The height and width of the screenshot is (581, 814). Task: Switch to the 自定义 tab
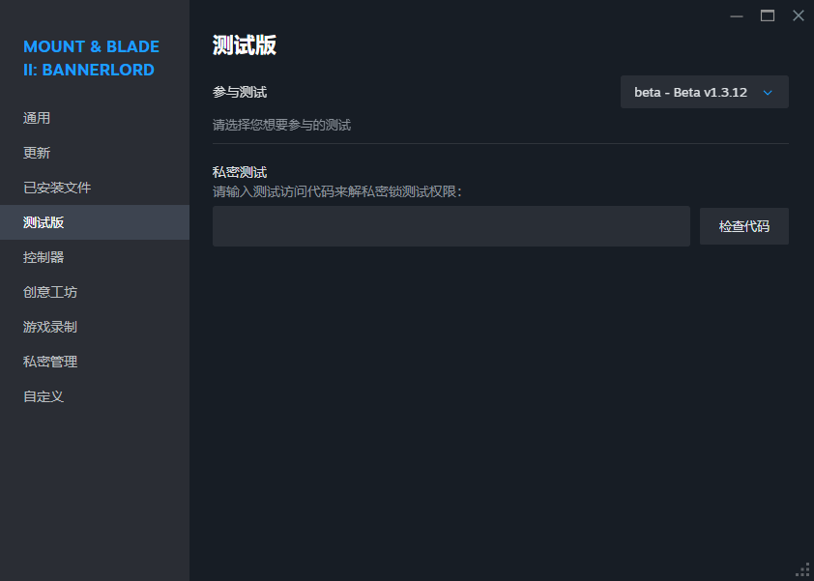tap(44, 396)
